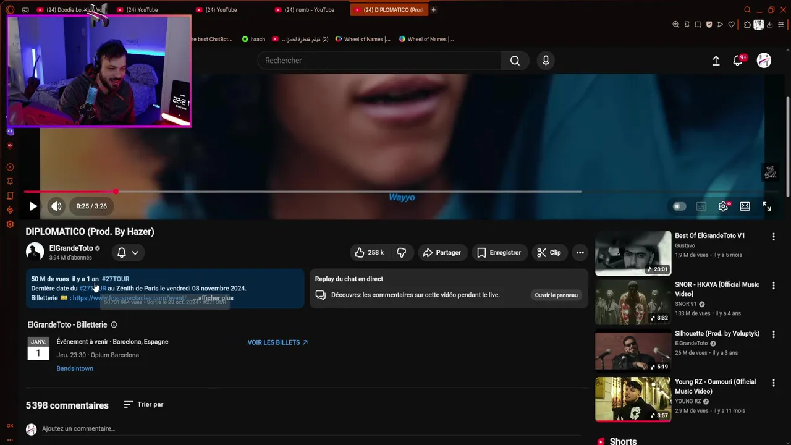Open Easy Setup sliders icon
Image resolution: width=791 pixels, height=445 pixels.
781,25
